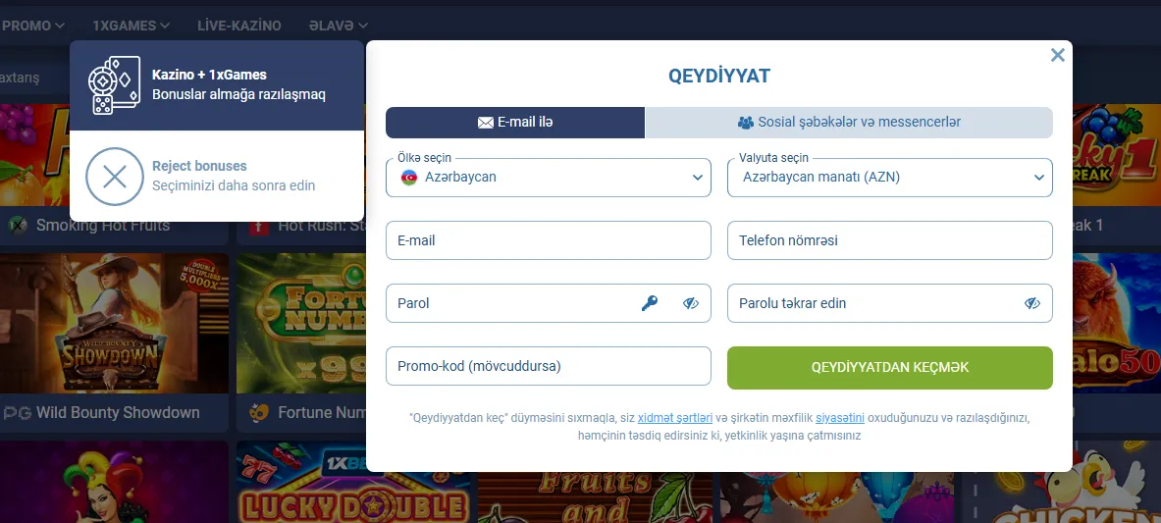This screenshot has height=523, width=1161.
Task: Toggle password visibility in Parol field
Action: pos(691,303)
